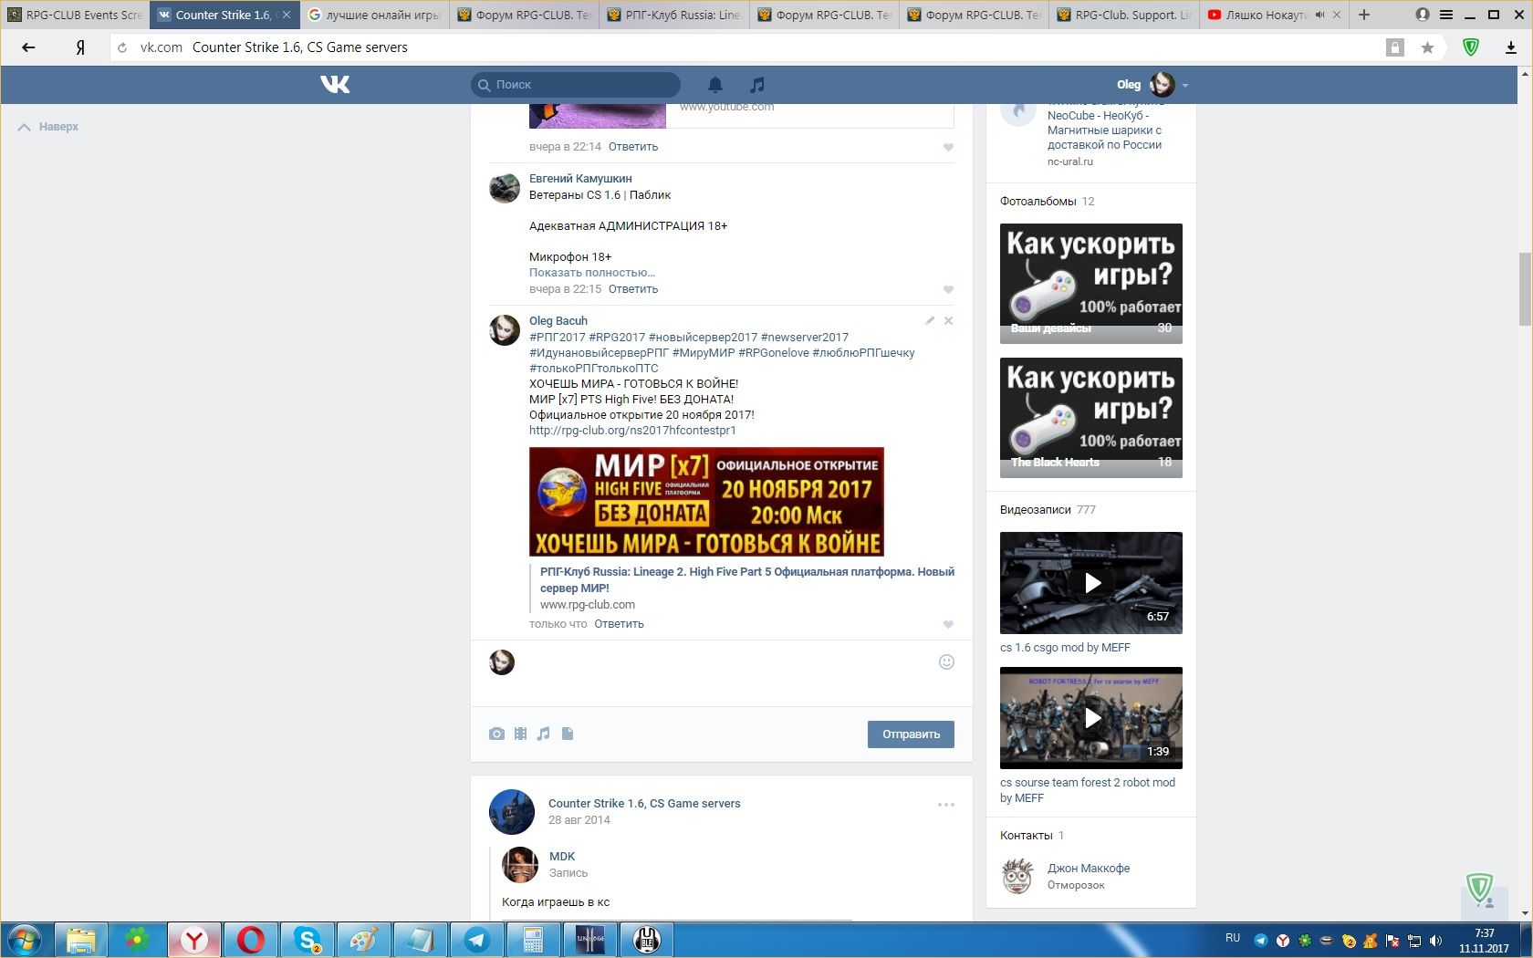1533x958 pixels.
Task: Open Calculator from the taskbar
Action: tap(533, 940)
